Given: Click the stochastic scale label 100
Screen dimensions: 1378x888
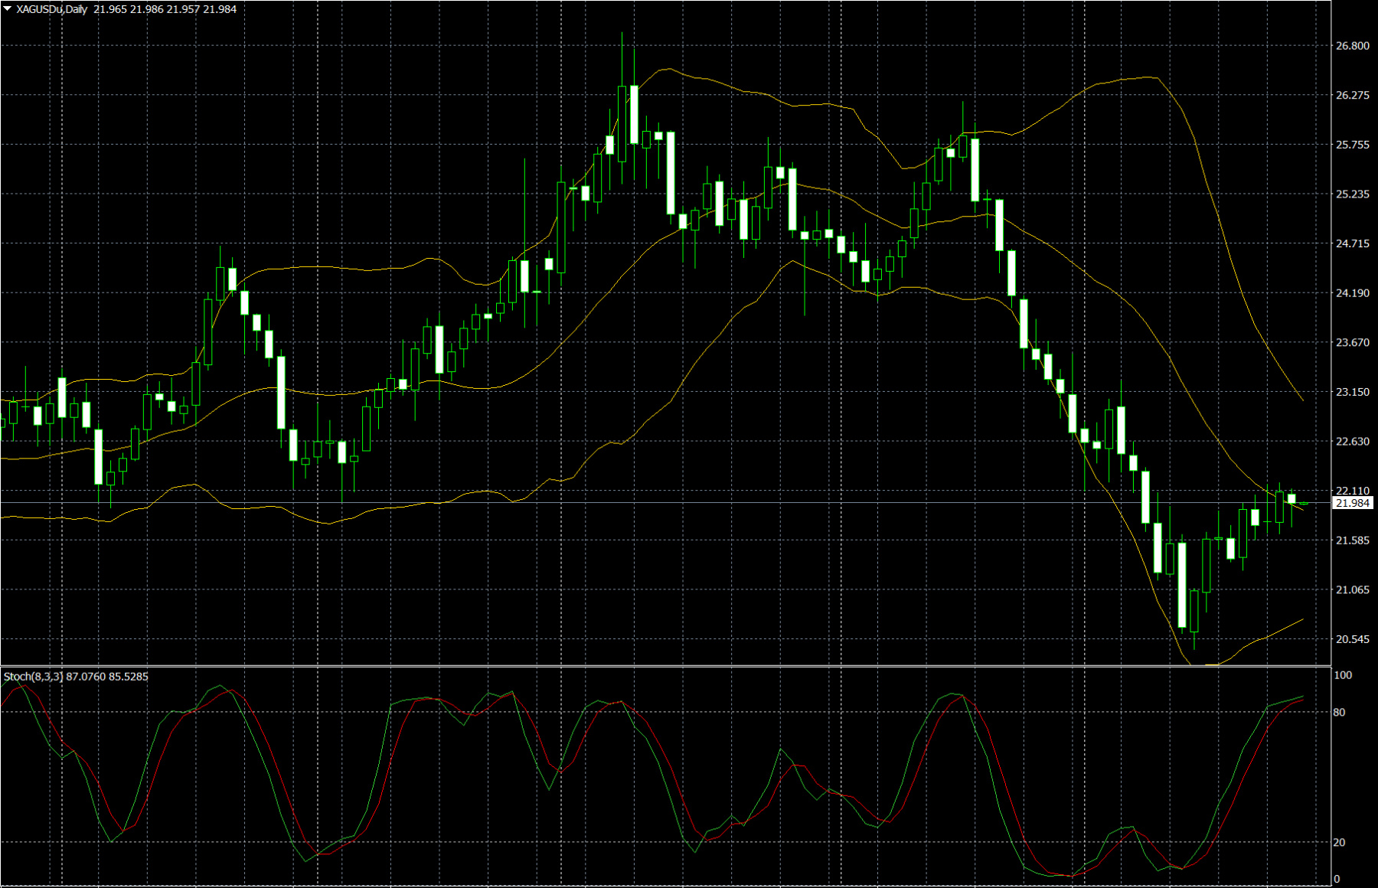Looking at the screenshot, I should [x=1343, y=675].
